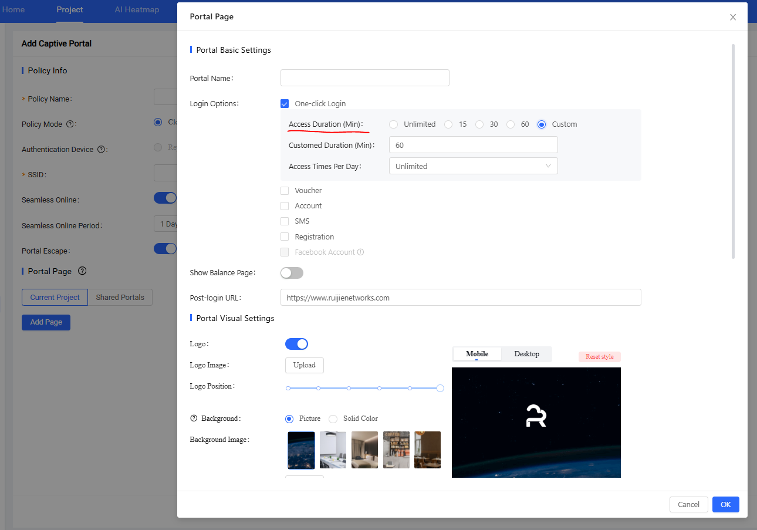Select 60 minute access duration
Image resolution: width=757 pixels, height=530 pixels.
(x=511, y=124)
